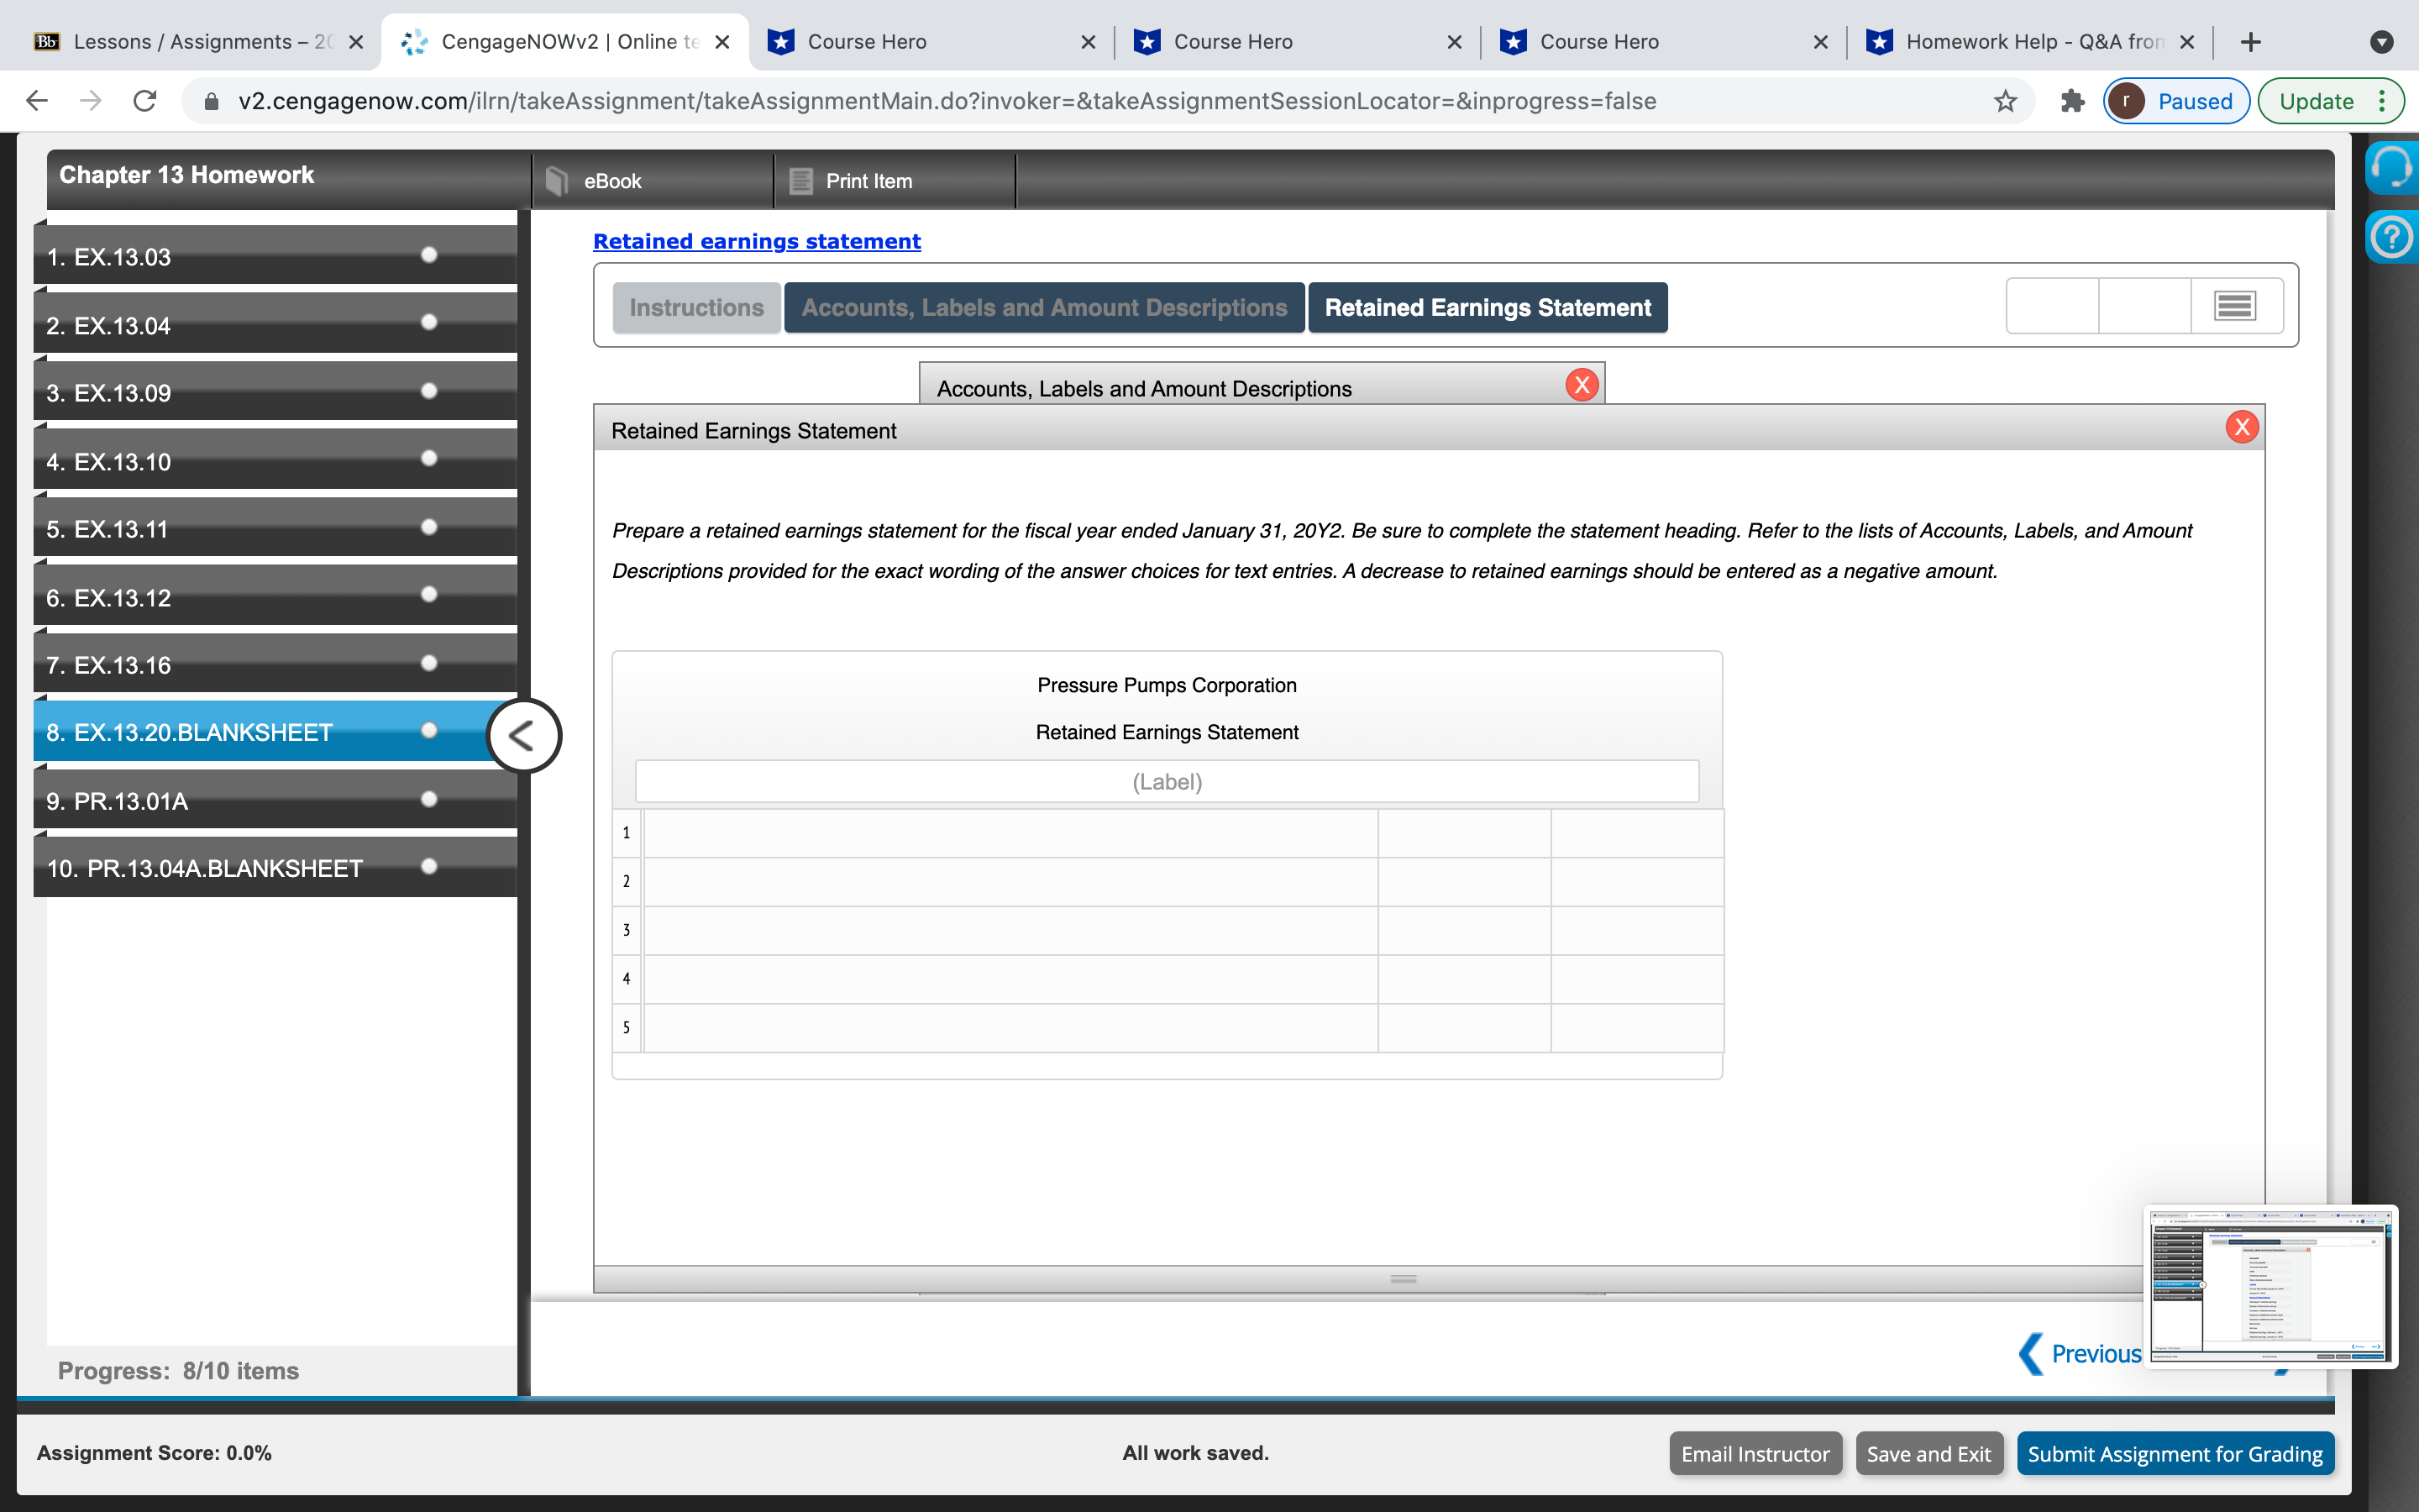The width and height of the screenshot is (2419, 1512).
Task: Open the Retained earnings statement link
Action: [757, 241]
